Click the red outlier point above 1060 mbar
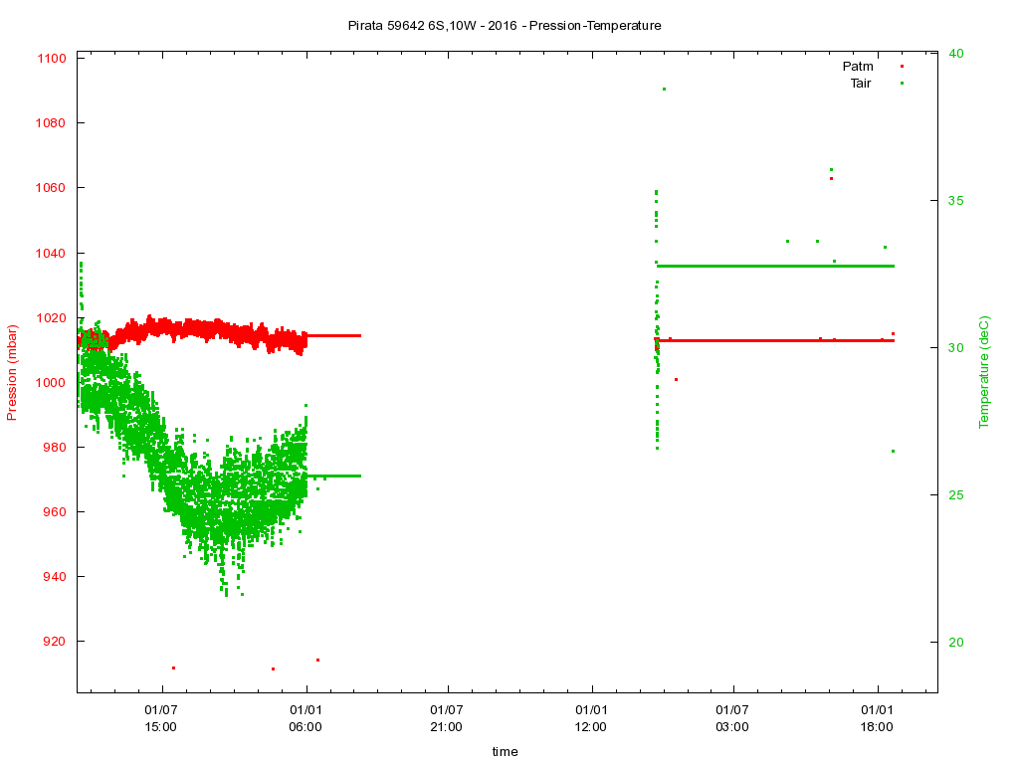This screenshot has width=1019, height=764. [x=831, y=179]
